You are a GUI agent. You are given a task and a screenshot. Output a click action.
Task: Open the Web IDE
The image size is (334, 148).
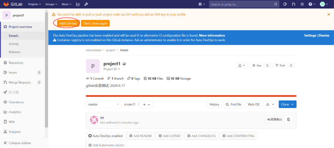click(x=254, y=104)
